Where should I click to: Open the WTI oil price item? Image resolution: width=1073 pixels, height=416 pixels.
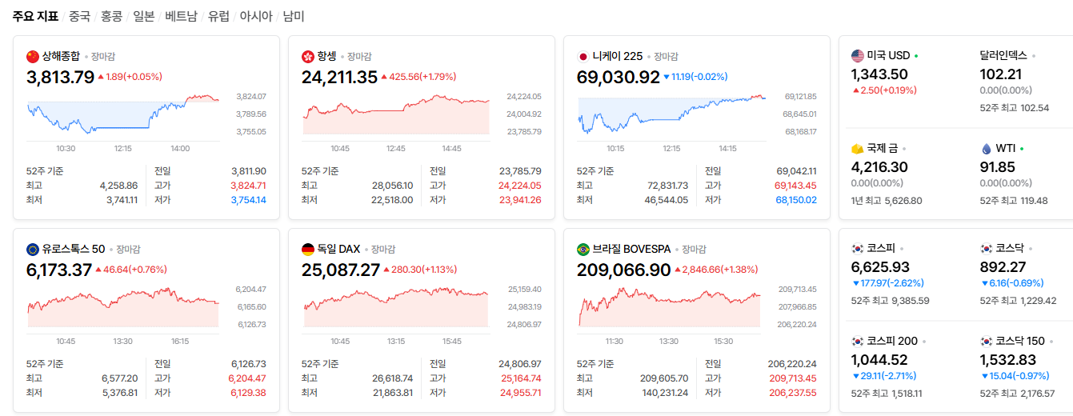coord(1006,148)
